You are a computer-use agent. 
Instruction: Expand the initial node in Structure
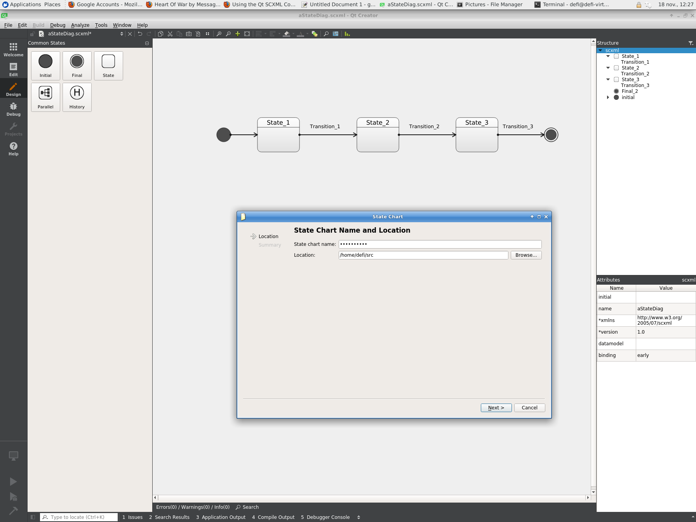[608, 97]
